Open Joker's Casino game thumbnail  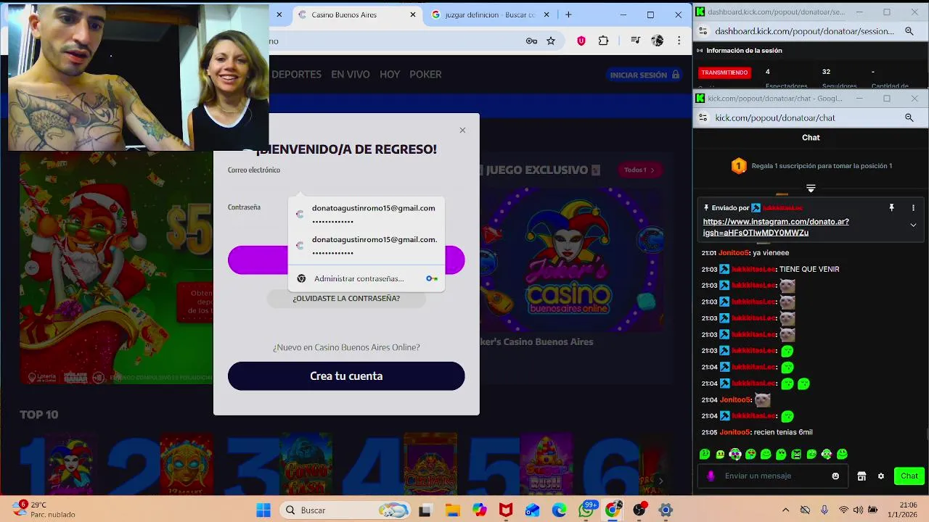[571, 260]
